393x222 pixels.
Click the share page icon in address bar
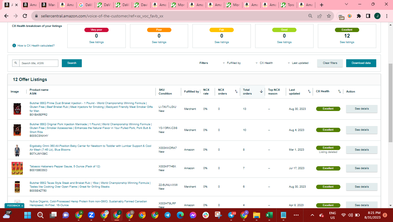click(320, 16)
